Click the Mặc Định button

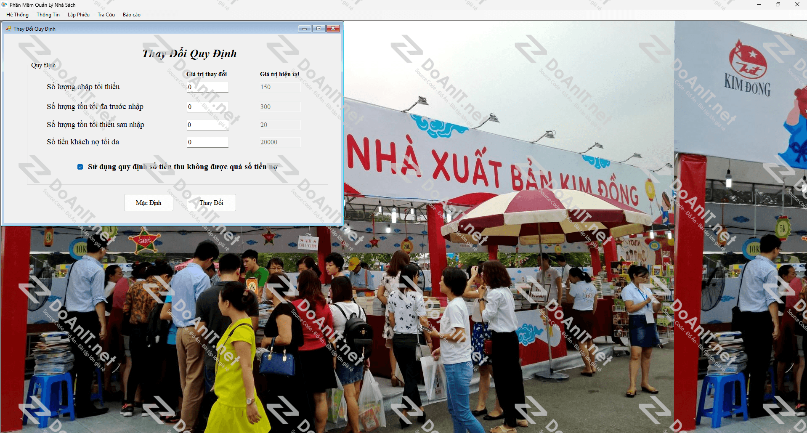pos(149,203)
